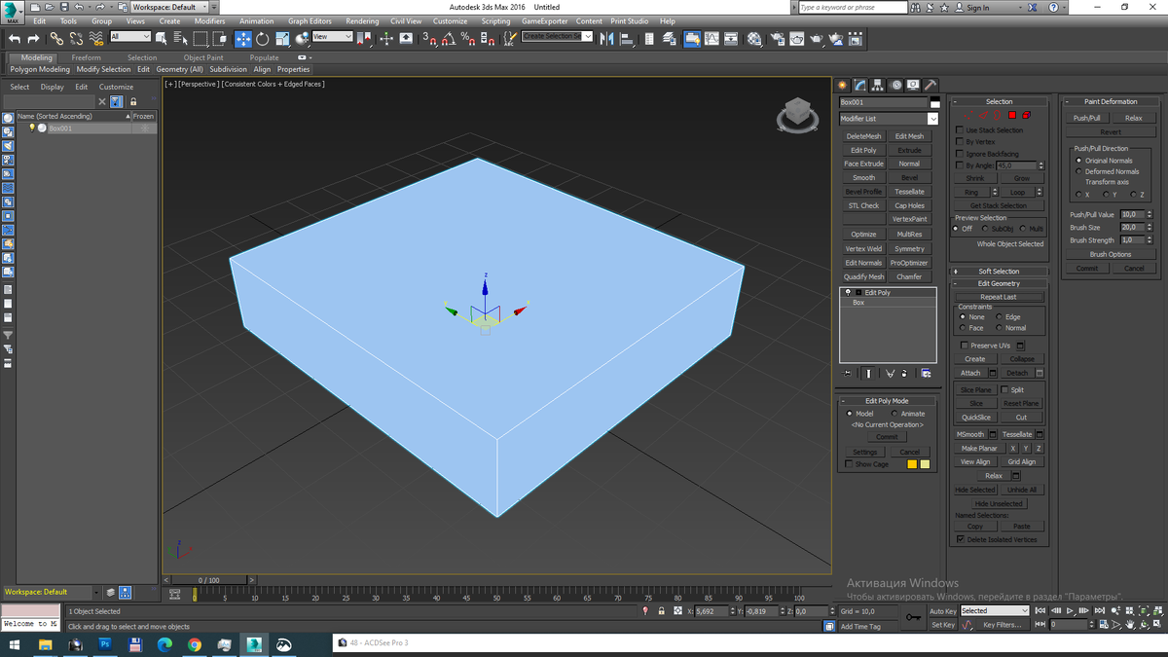Toggle the 3D Snaps button
The image size is (1168, 657).
coord(430,39)
